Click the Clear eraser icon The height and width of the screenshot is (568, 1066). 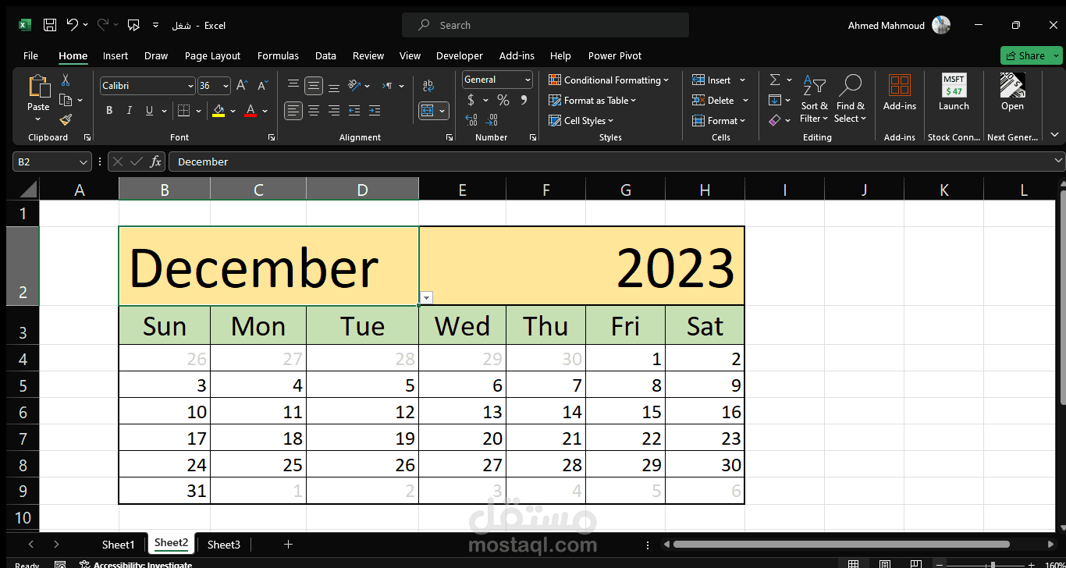point(775,120)
